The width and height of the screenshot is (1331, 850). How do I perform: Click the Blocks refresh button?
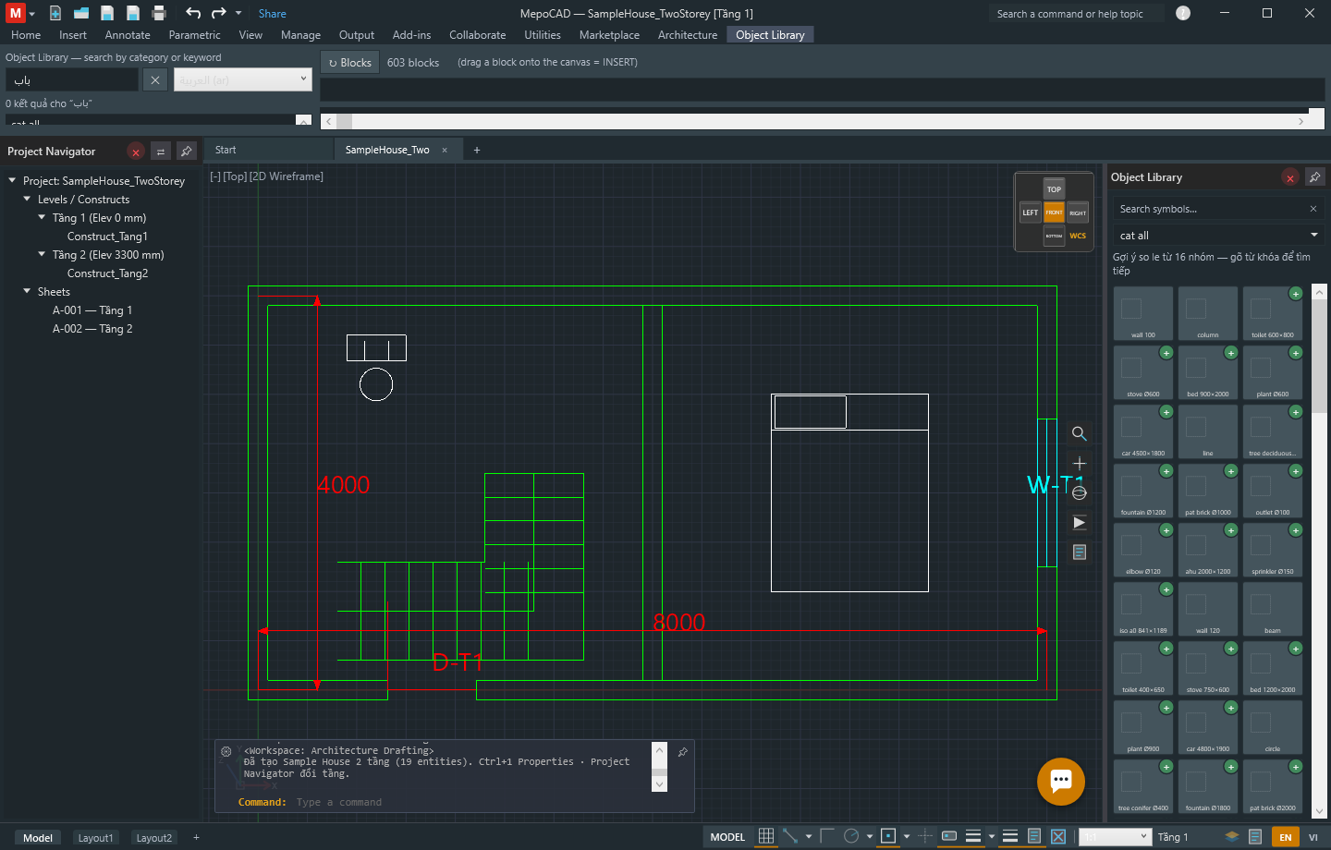(x=350, y=63)
